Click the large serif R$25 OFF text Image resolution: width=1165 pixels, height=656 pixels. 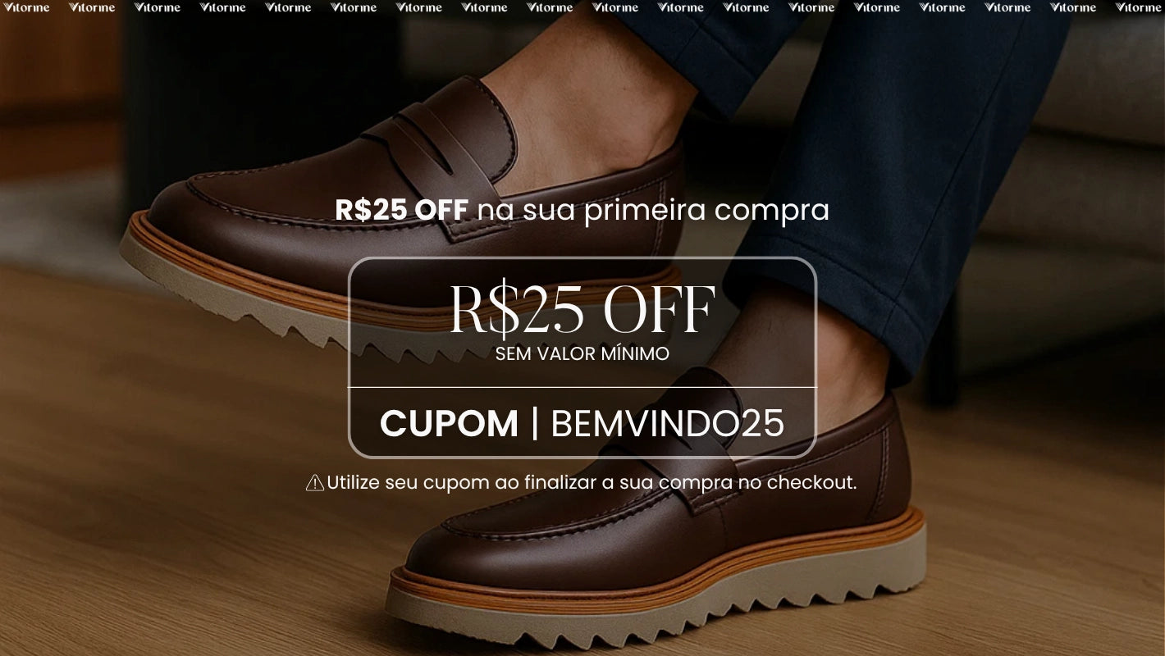pos(582,309)
